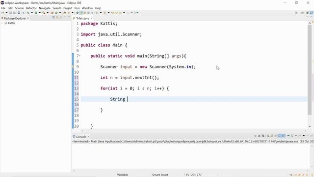Click the Run External Tools icon
Image resolution: width=314 pixels, height=177 pixels.
44,13
